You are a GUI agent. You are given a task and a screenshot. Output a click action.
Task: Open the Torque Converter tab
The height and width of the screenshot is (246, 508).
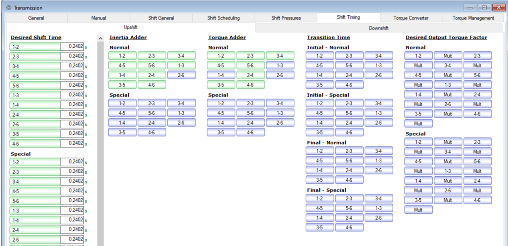[411, 18]
